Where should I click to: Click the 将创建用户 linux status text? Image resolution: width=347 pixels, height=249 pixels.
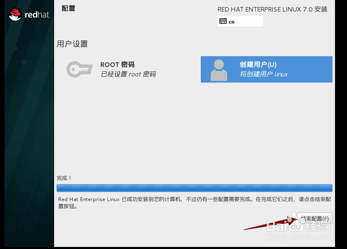tap(264, 74)
